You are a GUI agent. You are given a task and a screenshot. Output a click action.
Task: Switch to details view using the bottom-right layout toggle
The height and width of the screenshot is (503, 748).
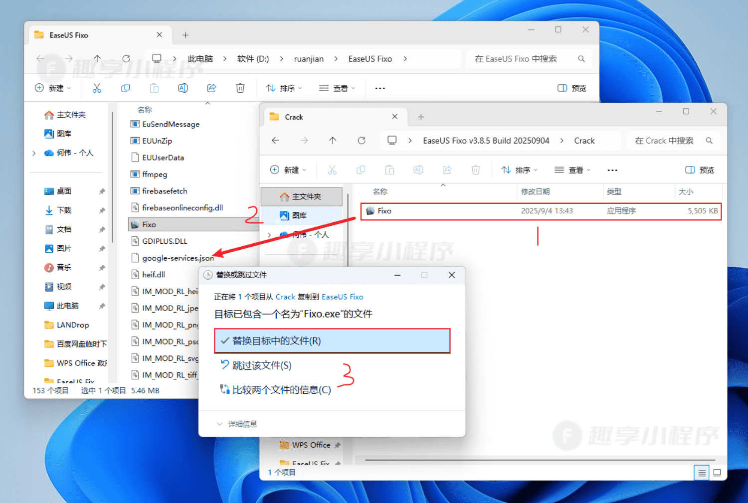(702, 472)
